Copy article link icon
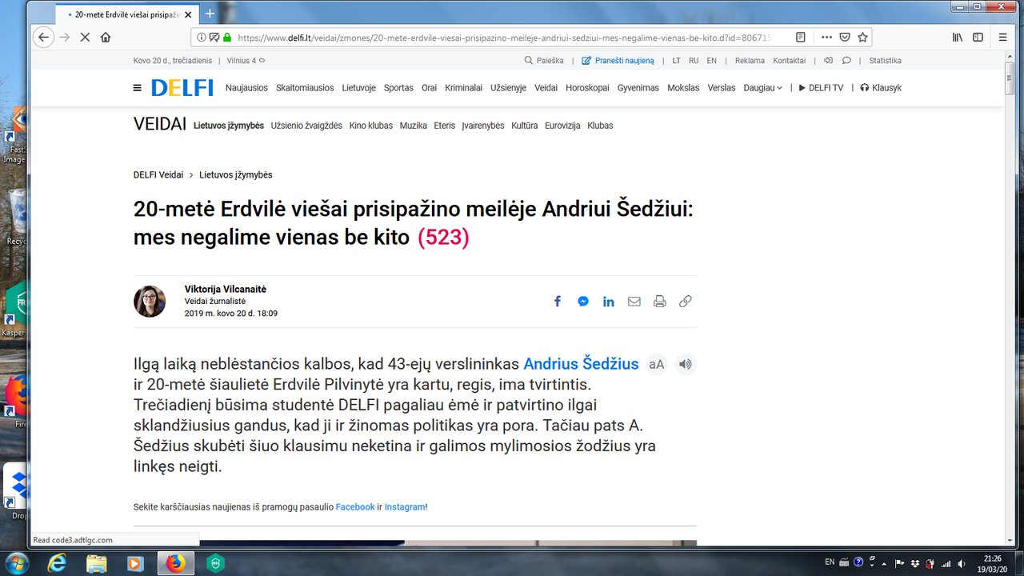 pyautogui.click(x=686, y=302)
